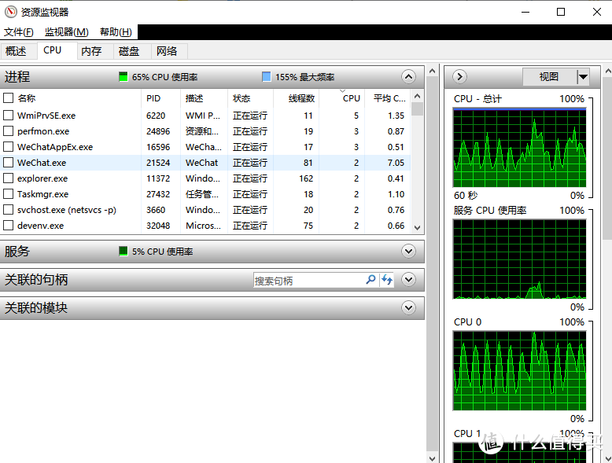The height and width of the screenshot is (463, 612).
Task: Check the explorer.exe process checkbox
Action: [x=8, y=178]
